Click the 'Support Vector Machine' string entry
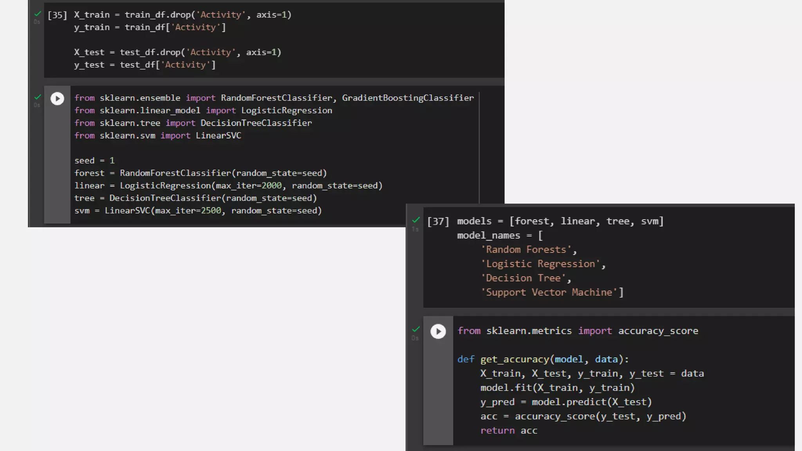The height and width of the screenshot is (451, 802). pos(551,292)
